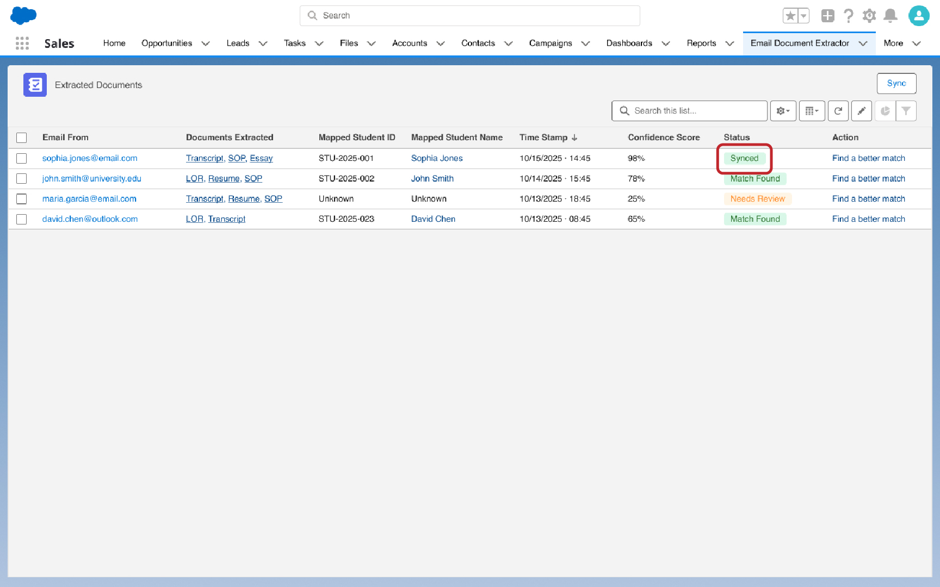Switch to the Dashboards tab
The width and height of the screenshot is (940, 587).
pyautogui.click(x=629, y=43)
